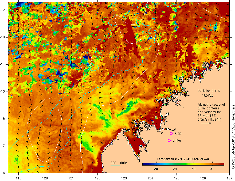Click the 0.5m/s velocity scale arrow
Image resolution: width=235 pixels, height=181 pixels.
(206, 123)
